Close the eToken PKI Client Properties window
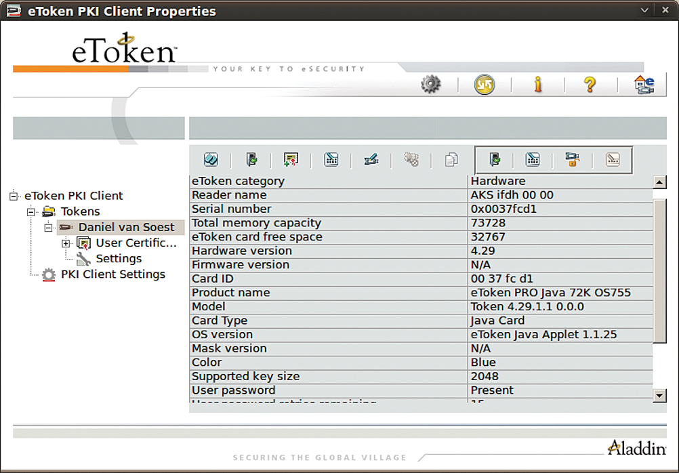Screen dimensions: 679x473 click(665, 10)
